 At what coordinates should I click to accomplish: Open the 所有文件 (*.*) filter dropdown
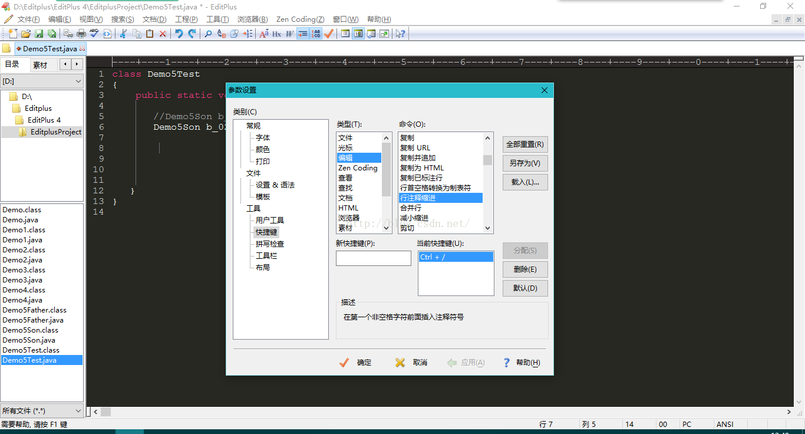click(x=42, y=410)
